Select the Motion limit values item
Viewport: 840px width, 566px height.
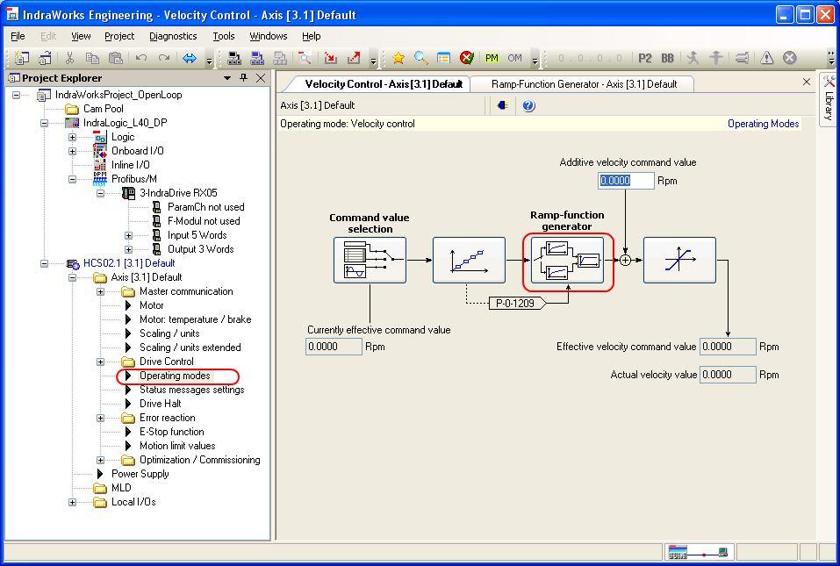coord(177,446)
